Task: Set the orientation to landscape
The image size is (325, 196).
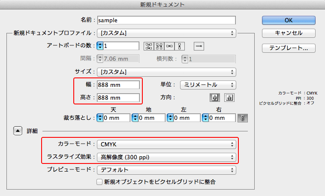Action: pyautogui.click(x=229, y=98)
